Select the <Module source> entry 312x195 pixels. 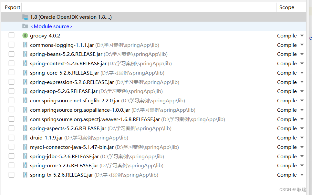tap(51, 26)
